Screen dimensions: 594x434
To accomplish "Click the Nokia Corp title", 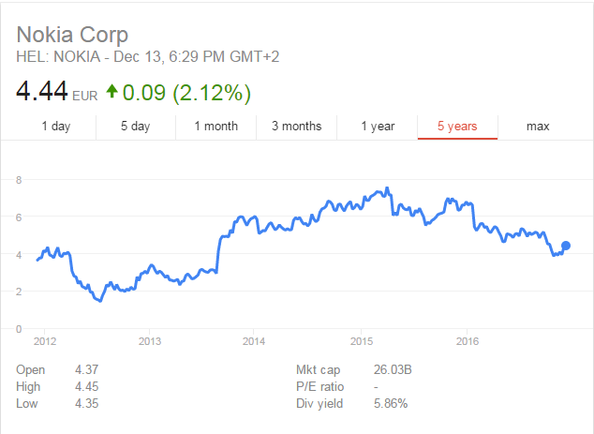I will [x=73, y=35].
